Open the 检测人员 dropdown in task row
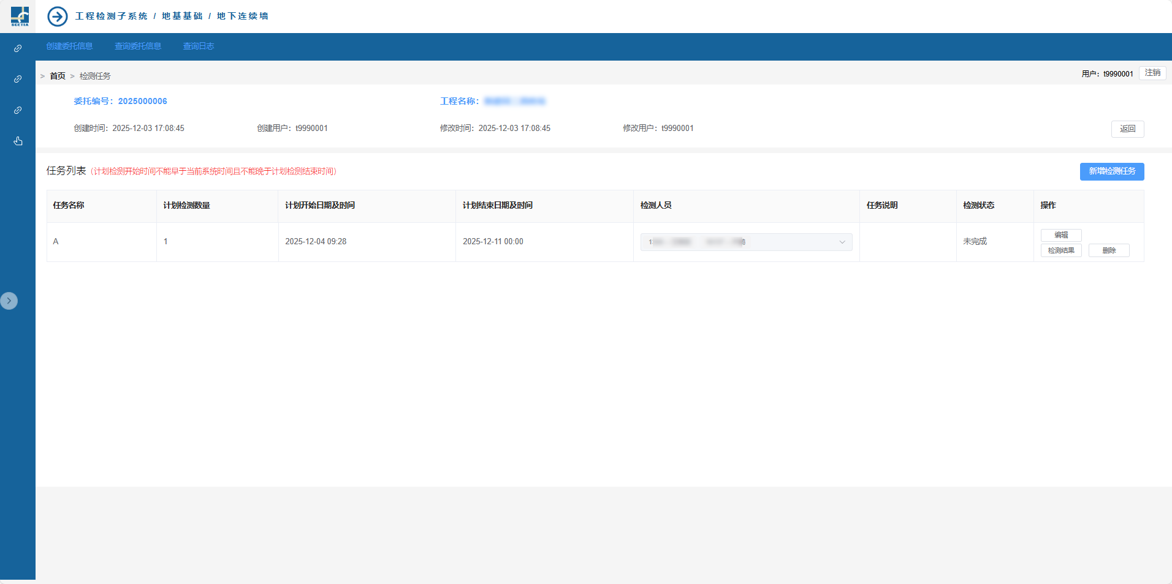Screen dimensions: 1172x584 (746, 242)
